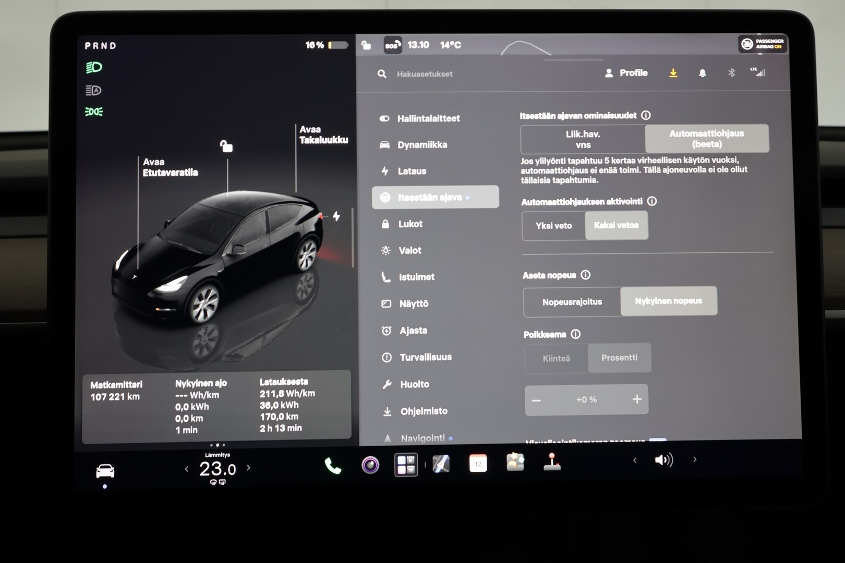Image resolution: width=845 pixels, height=563 pixels.
Task: Open Dynamiikka settings menu
Action: [x=422, y=145]
